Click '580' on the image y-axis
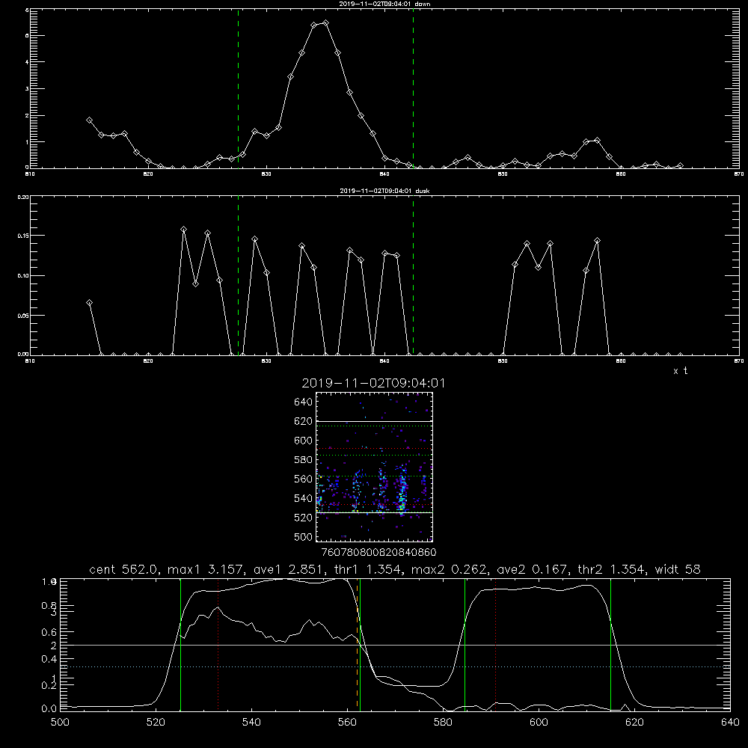This screenshot has width=748, height=748. click(x=303, y=460)
